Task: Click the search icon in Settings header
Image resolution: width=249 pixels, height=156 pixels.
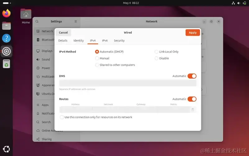Action: tap(37, 21)
